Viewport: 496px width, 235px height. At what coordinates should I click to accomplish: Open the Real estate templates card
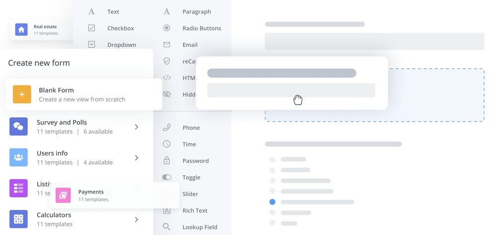click(42, 30)
